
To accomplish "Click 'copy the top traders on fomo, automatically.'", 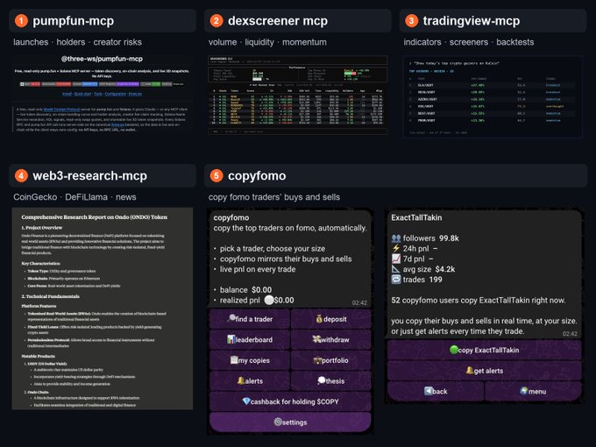I will click(x=290, y=228).
